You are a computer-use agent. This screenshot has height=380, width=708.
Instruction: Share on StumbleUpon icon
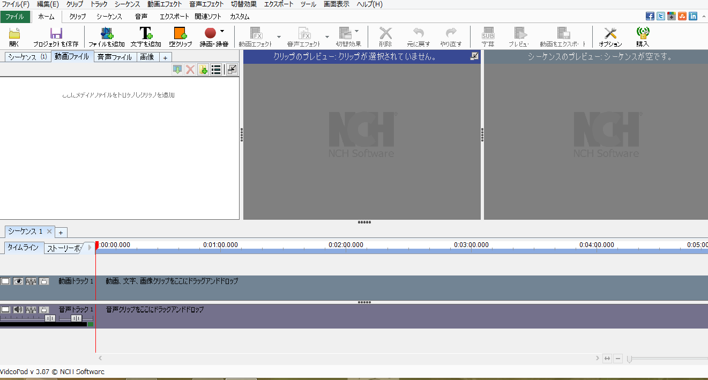pyautogui.click(x=682, y=16)
